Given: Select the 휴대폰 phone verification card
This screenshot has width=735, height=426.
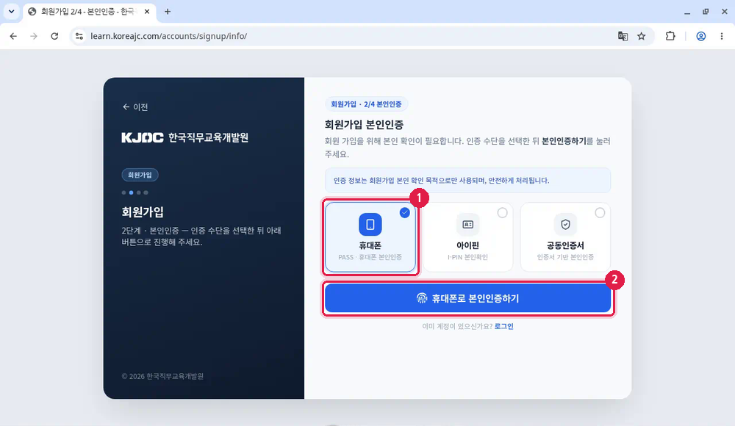Looking at the screenshot, I should pyautogui.click(x=370, y=237).
